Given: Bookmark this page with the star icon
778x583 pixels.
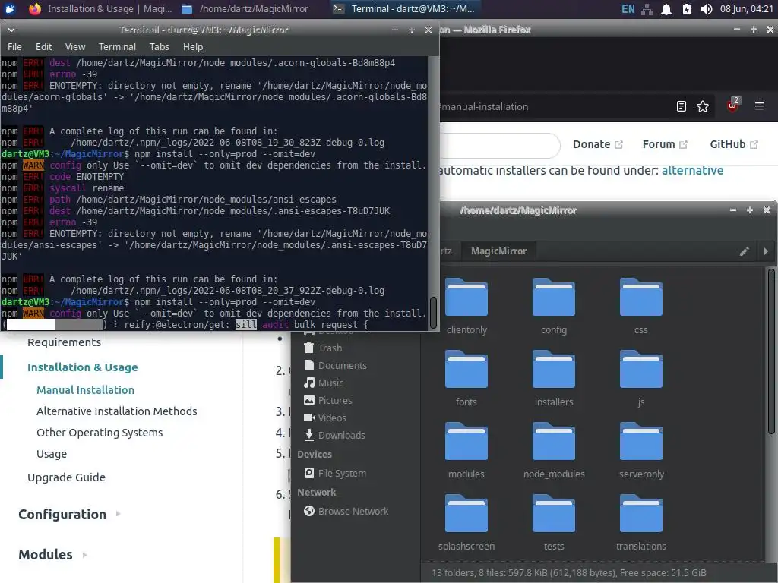Looking at the screenshot, I should pyautogui.click(x=703, y=106).
